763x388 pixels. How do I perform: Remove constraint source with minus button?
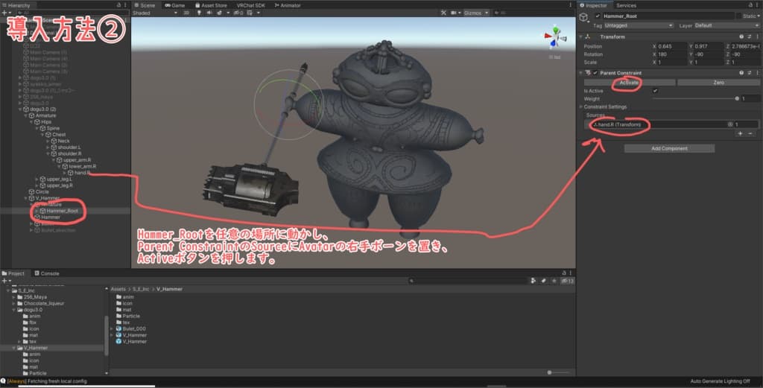(x=751, y=133)
